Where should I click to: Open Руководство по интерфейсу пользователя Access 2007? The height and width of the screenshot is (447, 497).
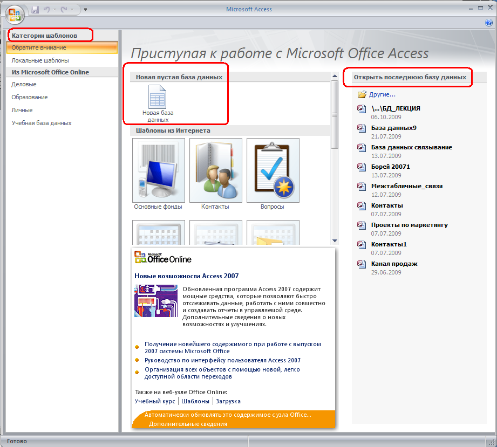(x=222, y=360)
